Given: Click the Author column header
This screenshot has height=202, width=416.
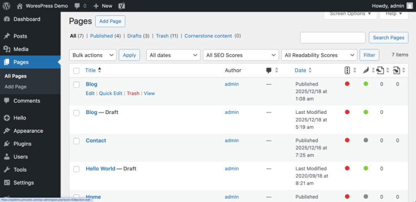Looking at the screenshot, I should click(x=233, y=70).
